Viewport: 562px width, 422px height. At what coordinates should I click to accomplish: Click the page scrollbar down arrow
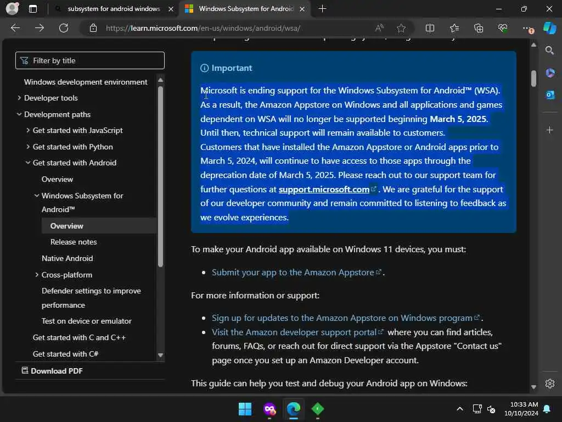[533, 387]
